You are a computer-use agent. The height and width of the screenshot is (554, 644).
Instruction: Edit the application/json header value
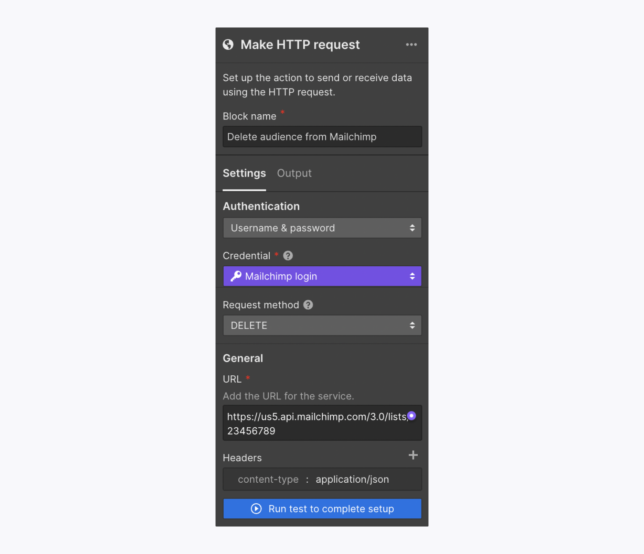tap(352, 479)
